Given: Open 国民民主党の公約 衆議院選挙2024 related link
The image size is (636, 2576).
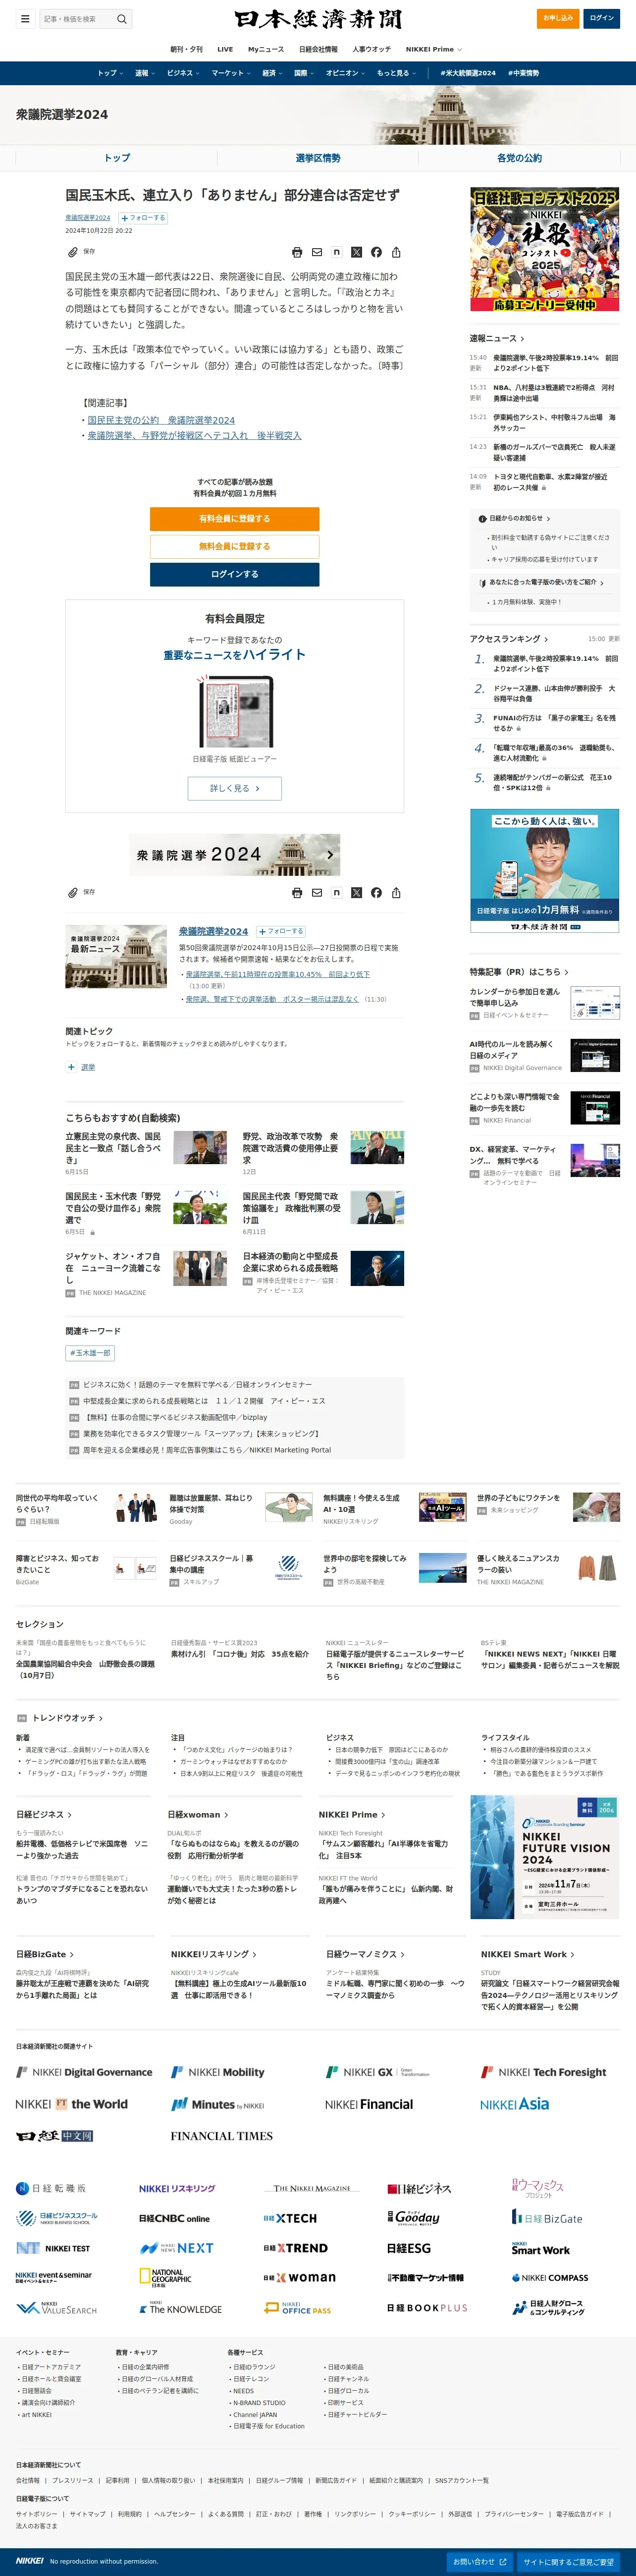Looking at the screenshot, I should (x=161, y=420).
